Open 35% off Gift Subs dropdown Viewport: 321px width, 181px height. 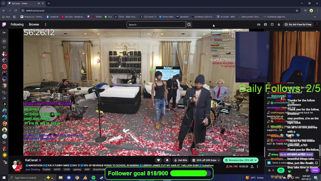click(x=206, y=160)
